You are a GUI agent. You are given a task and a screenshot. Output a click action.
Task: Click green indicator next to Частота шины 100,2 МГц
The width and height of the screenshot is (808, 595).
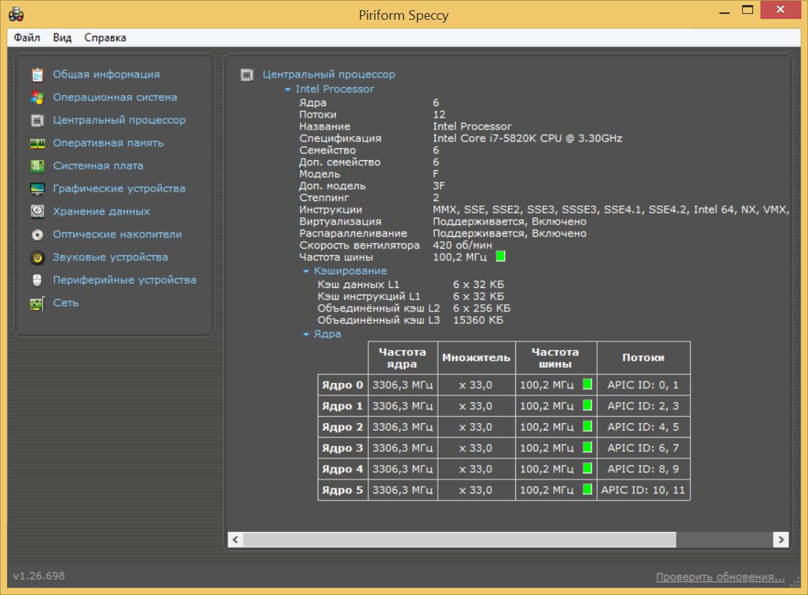501,257
